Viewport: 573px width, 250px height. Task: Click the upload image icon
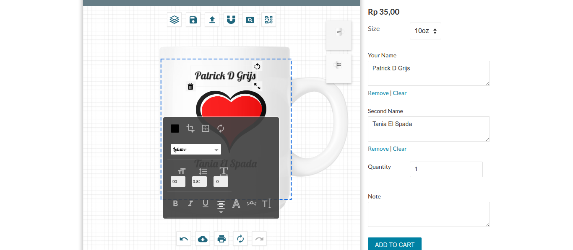pyautogui.click(x=212, y=20)
